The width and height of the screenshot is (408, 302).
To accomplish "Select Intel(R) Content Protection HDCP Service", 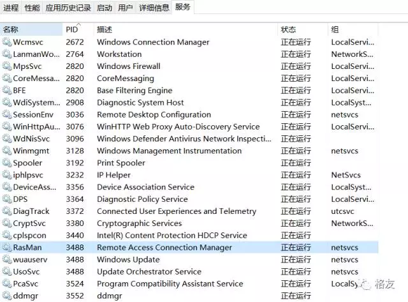I will click(x=171, y=236).
